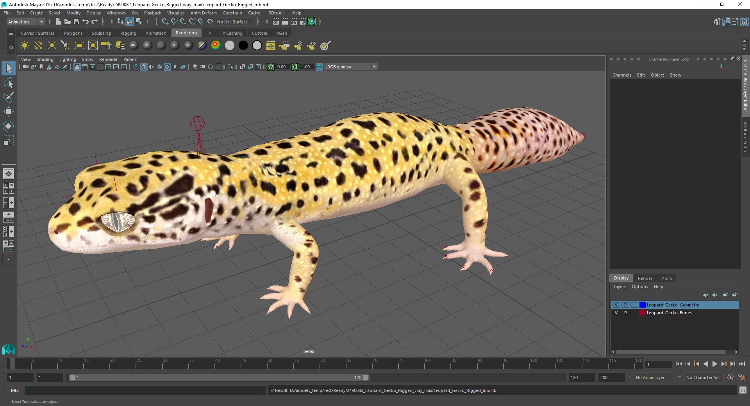The image size is (750, 406).
Task: Switch to the Rigging shelf tab
Action: pyautogui.click(x=128, y=33)
